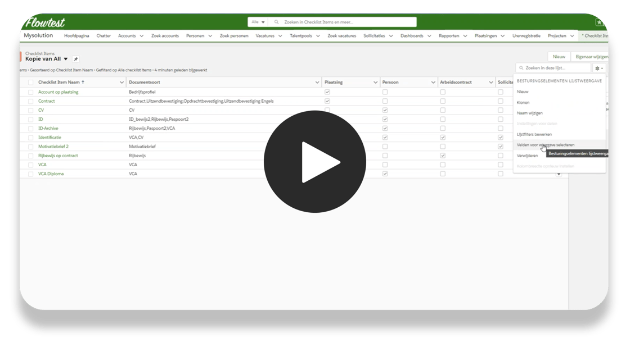Toggle Arbeidscontract checkbox for Identificatie row
Viewport: 630px width, 342px height.
coord(443,138)
